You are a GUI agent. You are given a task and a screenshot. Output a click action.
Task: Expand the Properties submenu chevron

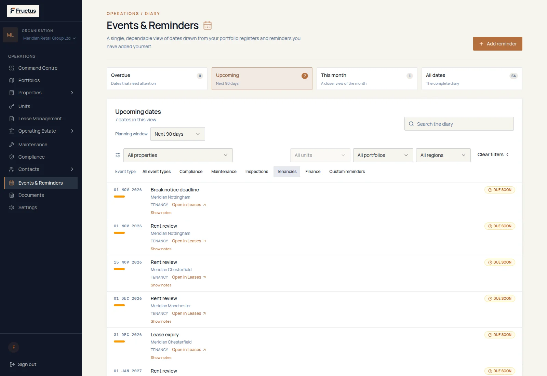[x=72, y=93]
